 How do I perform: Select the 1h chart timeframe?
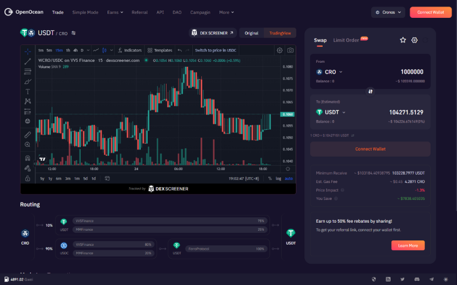click(x=68, y=50)
